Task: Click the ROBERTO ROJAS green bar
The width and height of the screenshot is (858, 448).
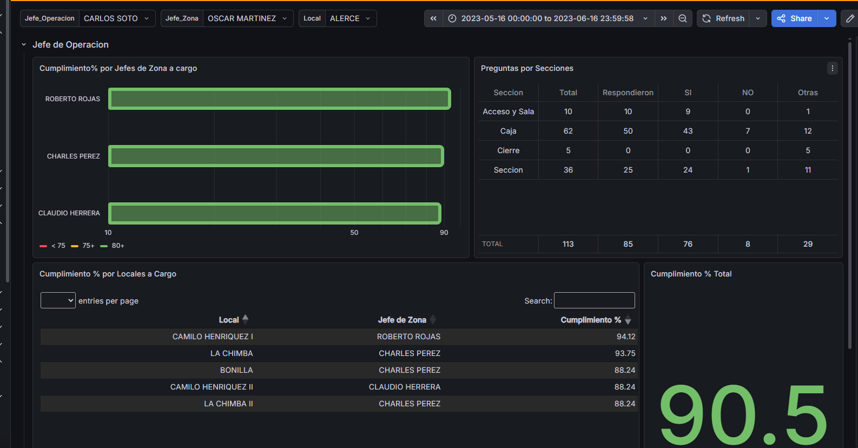Action: pyautogui.click(x=279, y=99)
